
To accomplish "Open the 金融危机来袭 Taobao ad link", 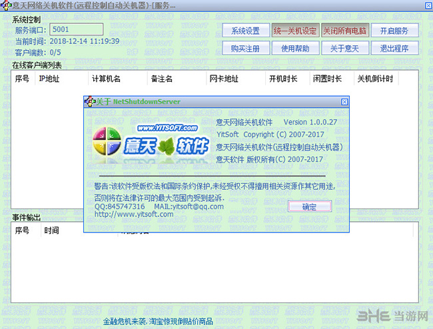I will tap(159, 321).
